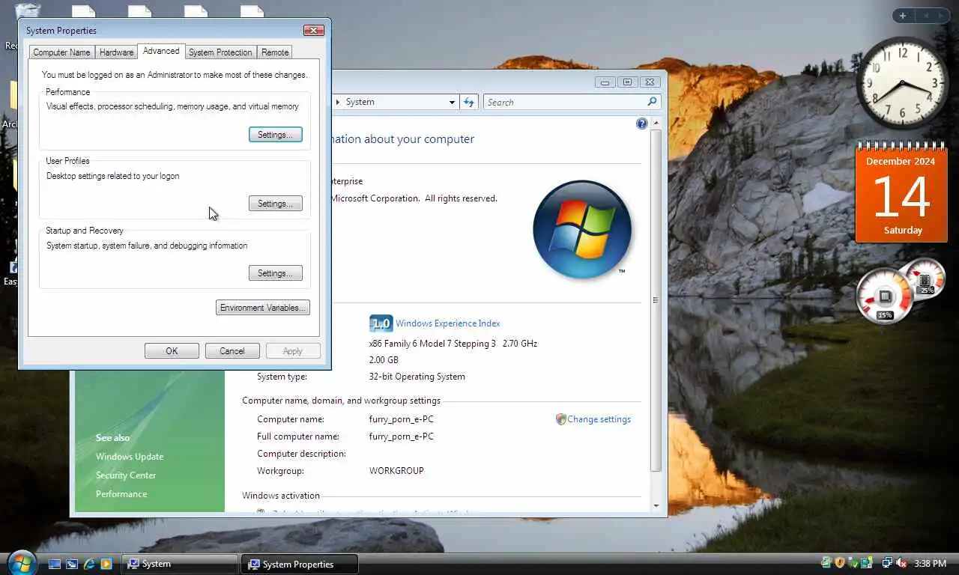The image size is (959, 575).
Task: Open the Windows Experience Index link
Action: click(448, 323)
